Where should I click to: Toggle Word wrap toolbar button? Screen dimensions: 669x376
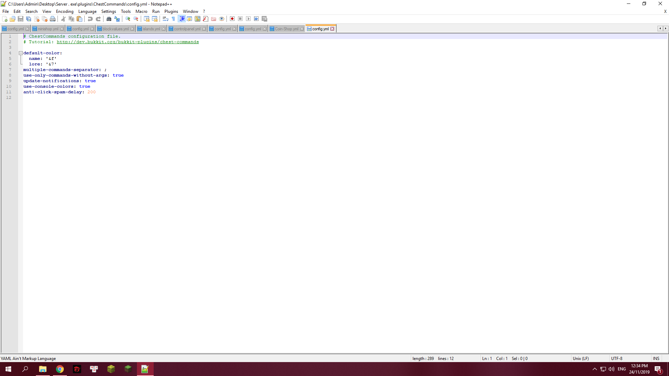(x=166, y=19)
